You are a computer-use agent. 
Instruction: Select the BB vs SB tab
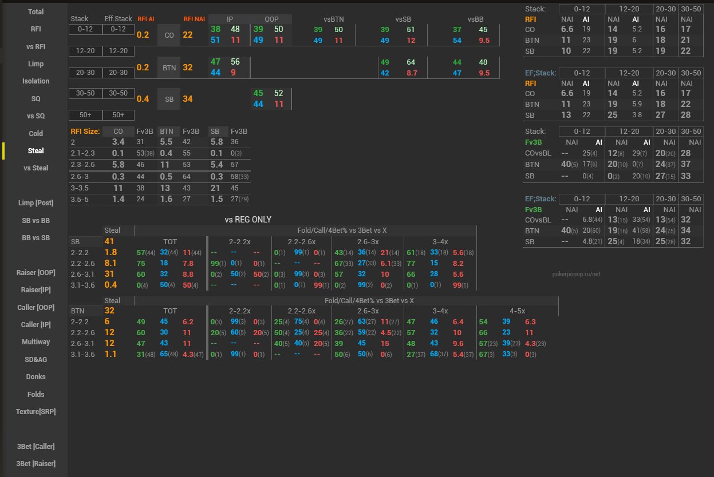click(35, 238)
